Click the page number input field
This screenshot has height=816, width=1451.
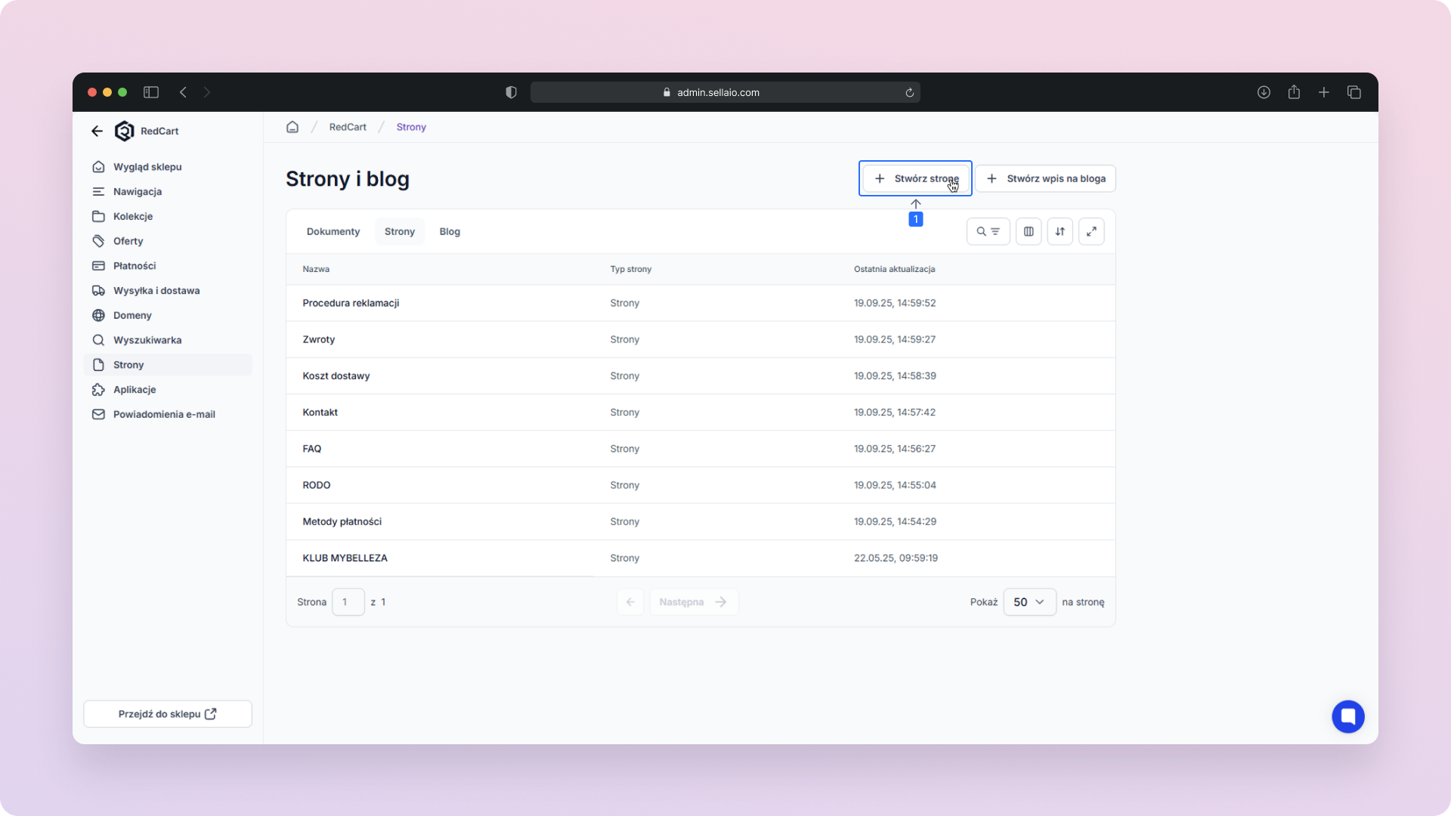(348, 602)
